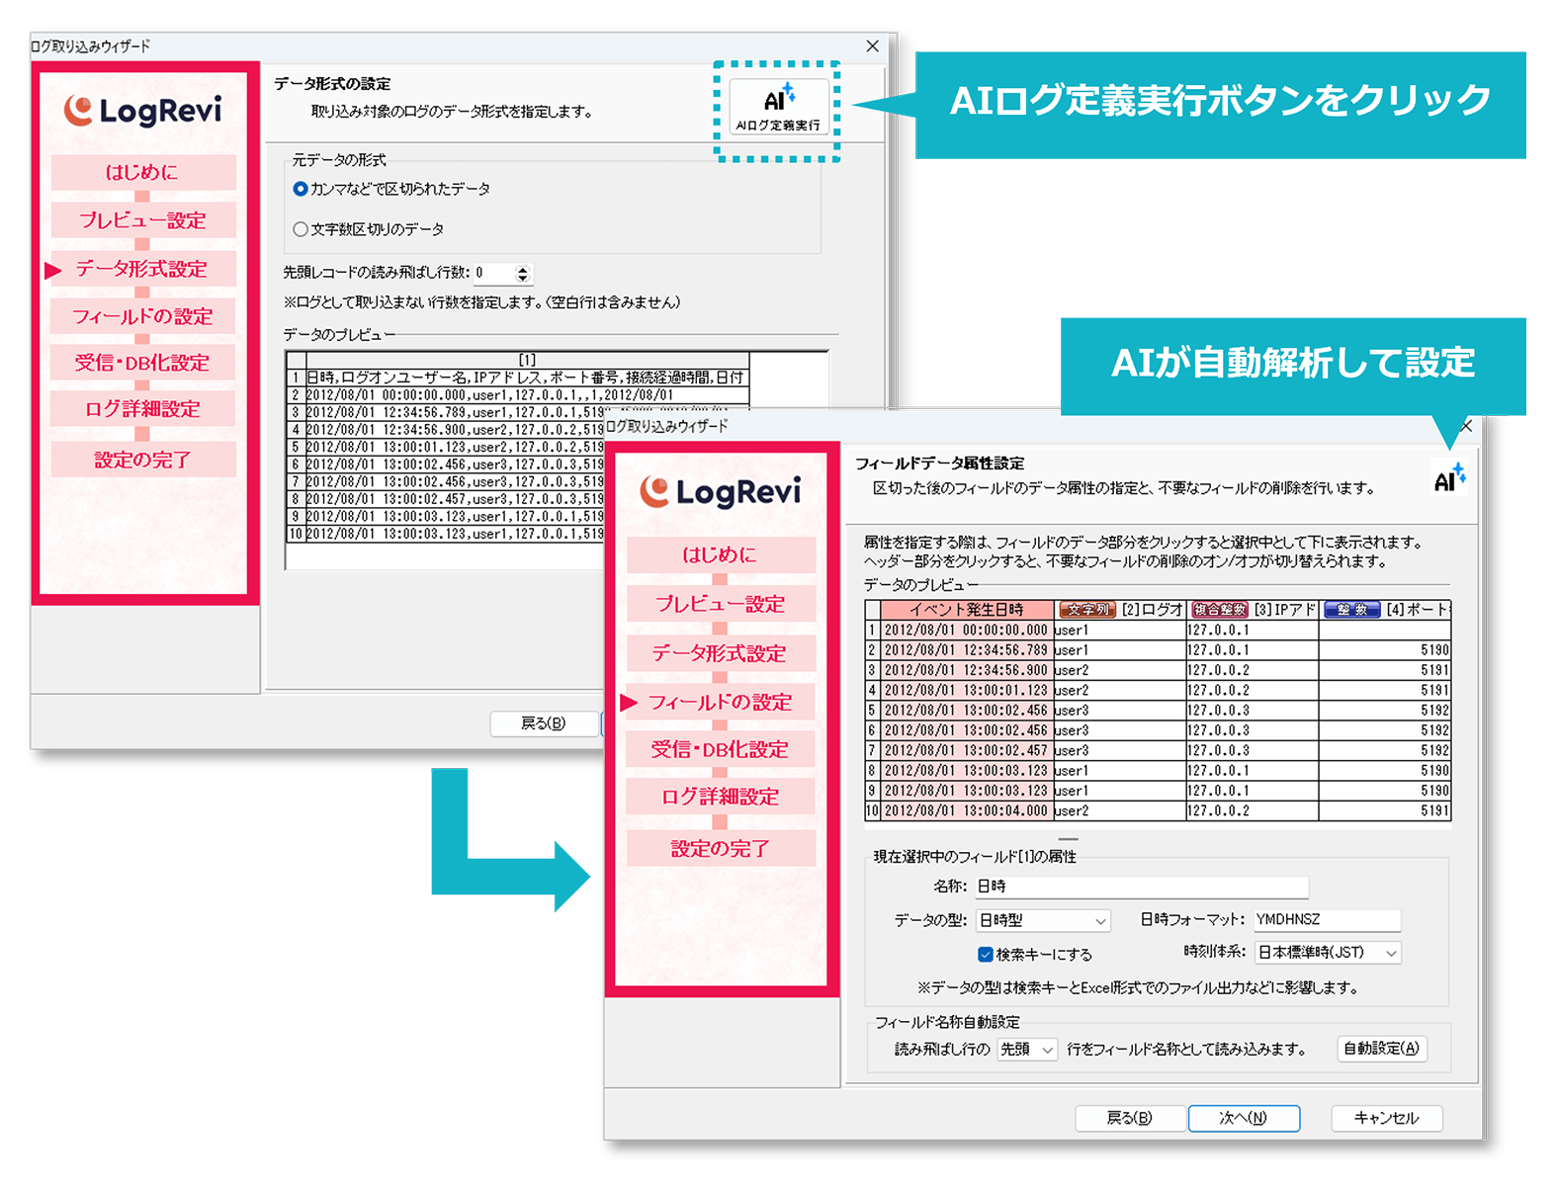
Task: Click row 1 header line in back wizard preview
Action: 526,378
